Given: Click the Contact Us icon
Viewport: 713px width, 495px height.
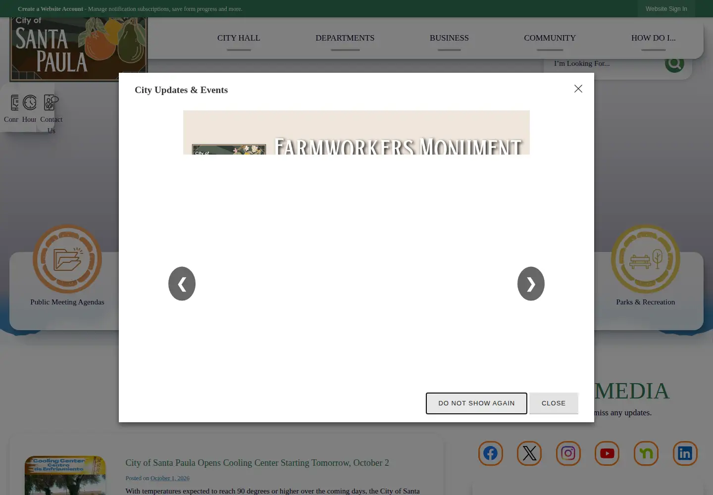Looking at the screenshot, I should coord(51,102).
